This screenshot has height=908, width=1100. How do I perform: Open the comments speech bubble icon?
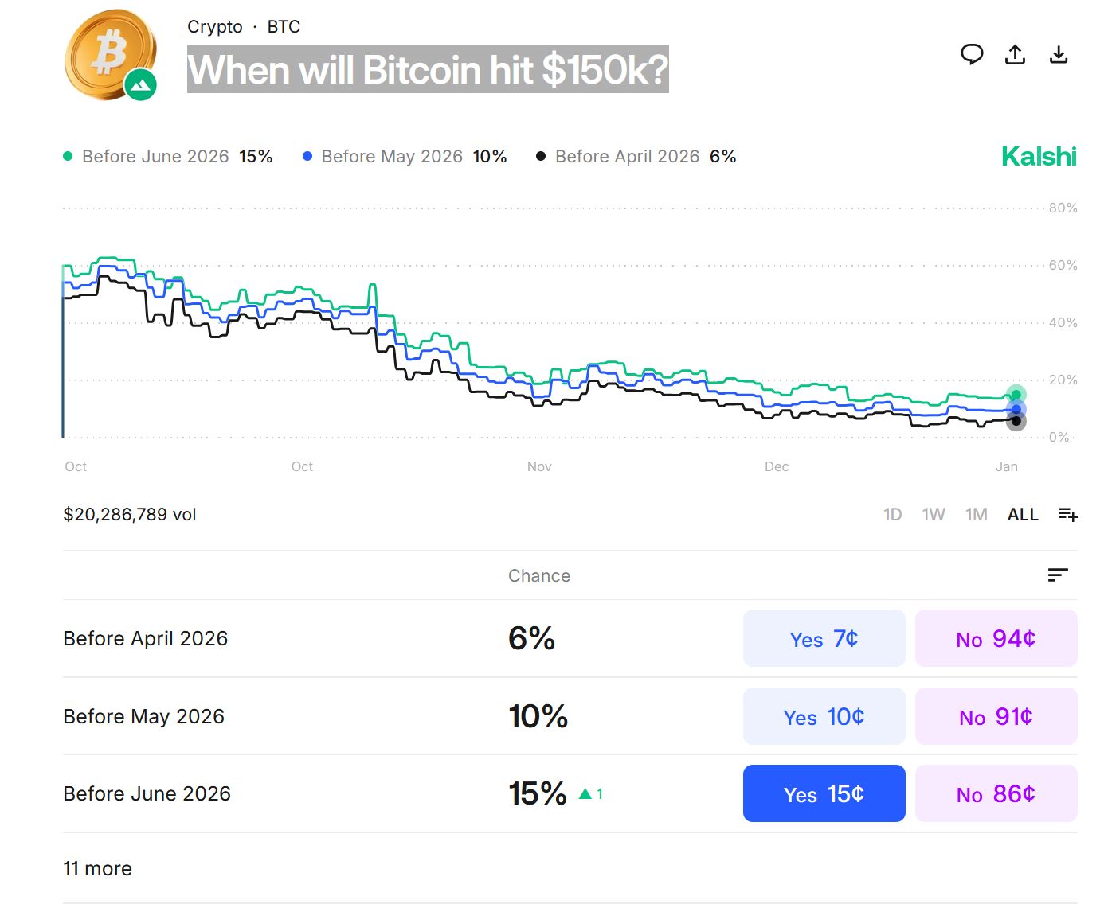[972, 54]
